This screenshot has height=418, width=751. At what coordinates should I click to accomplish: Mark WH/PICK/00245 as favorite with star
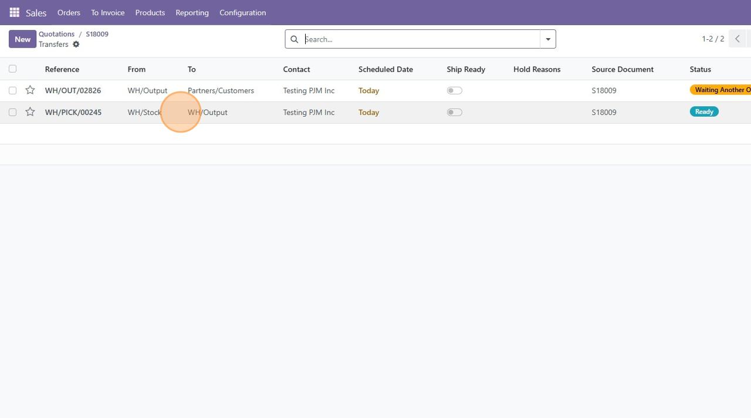point(30,112)
